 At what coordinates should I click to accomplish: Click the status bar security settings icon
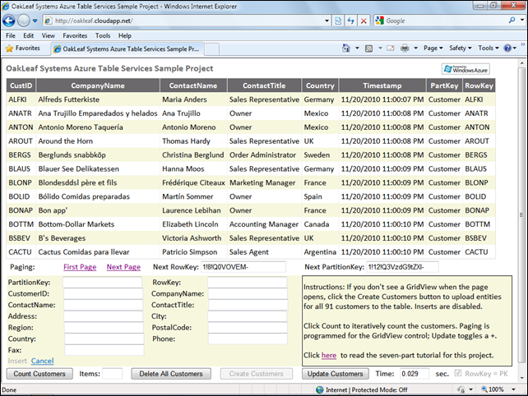point(461,389)
